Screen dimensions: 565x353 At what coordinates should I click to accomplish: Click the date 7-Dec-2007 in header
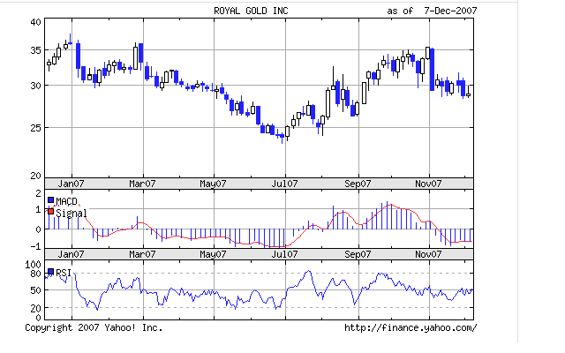(450, 11)
